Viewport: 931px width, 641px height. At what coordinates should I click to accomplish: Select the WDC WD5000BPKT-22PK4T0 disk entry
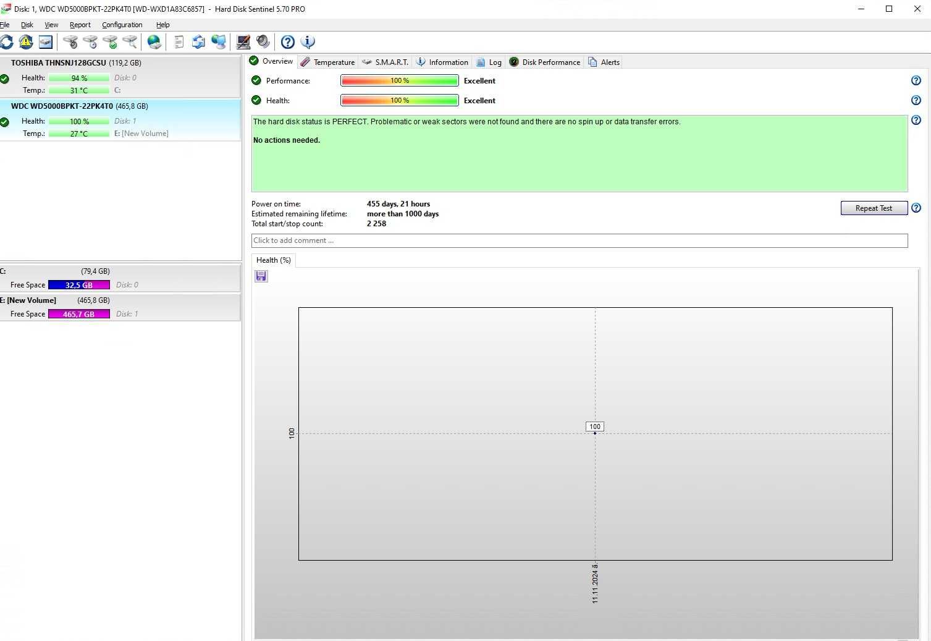point(120,120)
